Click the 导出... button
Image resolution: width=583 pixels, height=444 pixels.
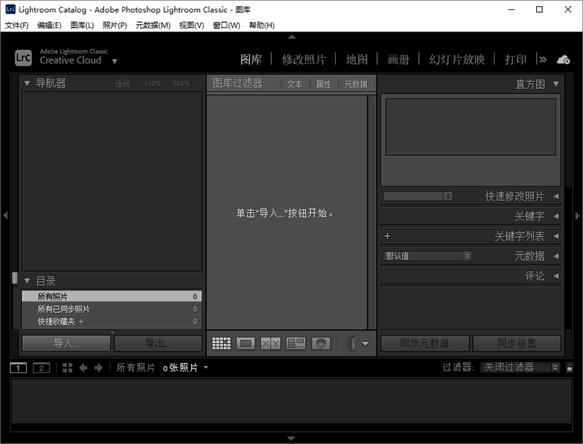[x=158, y=344]
